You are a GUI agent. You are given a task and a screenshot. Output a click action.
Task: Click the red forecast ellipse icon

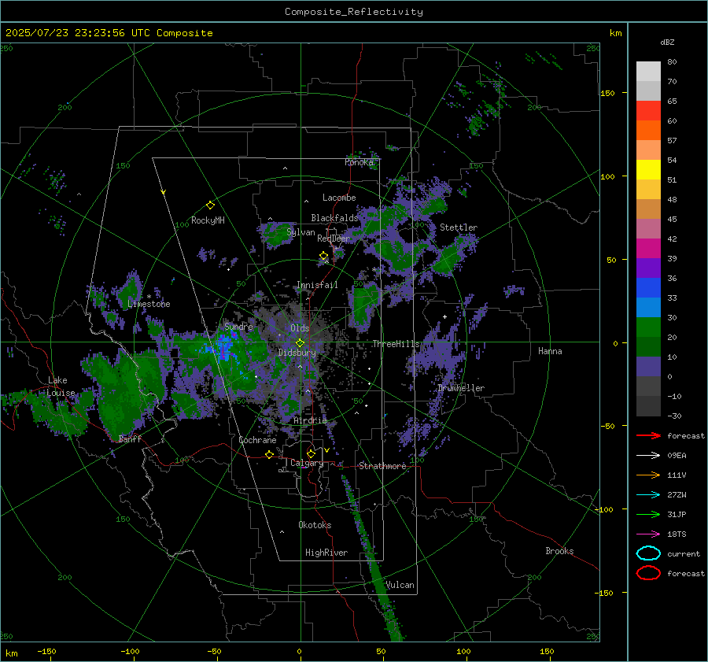(648, 573)
